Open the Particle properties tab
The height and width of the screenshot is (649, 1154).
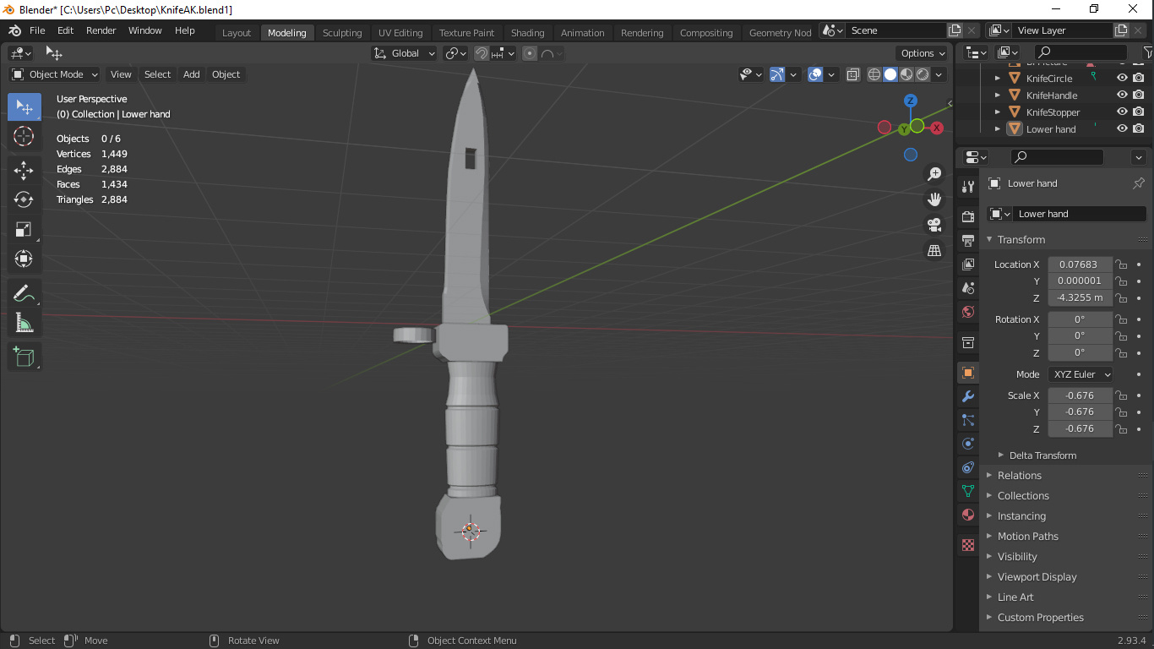tap(968, 420)
